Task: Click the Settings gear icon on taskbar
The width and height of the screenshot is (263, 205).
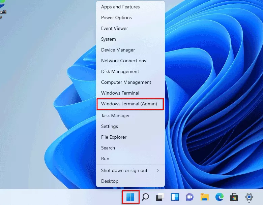Action: point(249,197)
